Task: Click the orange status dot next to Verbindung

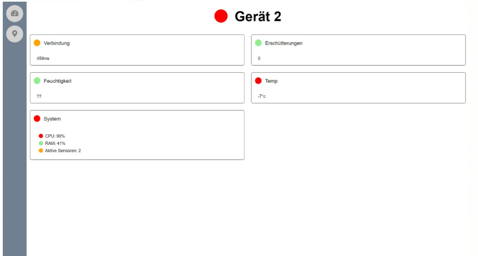Action: [37, 43]
